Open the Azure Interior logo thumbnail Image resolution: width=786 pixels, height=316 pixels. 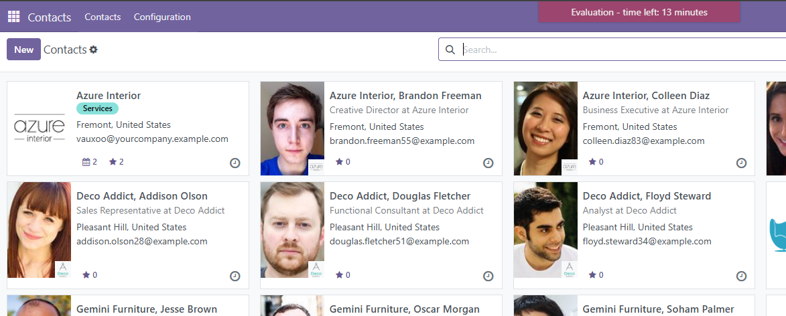39,128
